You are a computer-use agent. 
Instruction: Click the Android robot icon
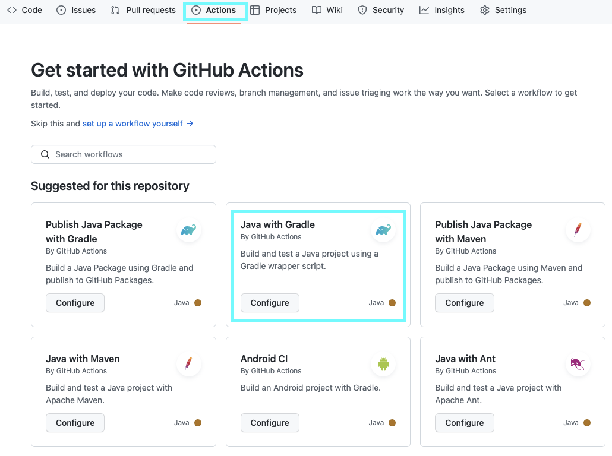(x=383, y=364)
